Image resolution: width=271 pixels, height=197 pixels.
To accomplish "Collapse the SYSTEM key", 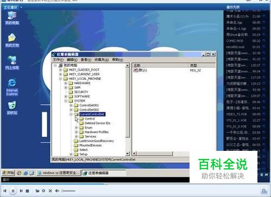I will [66, 101].
